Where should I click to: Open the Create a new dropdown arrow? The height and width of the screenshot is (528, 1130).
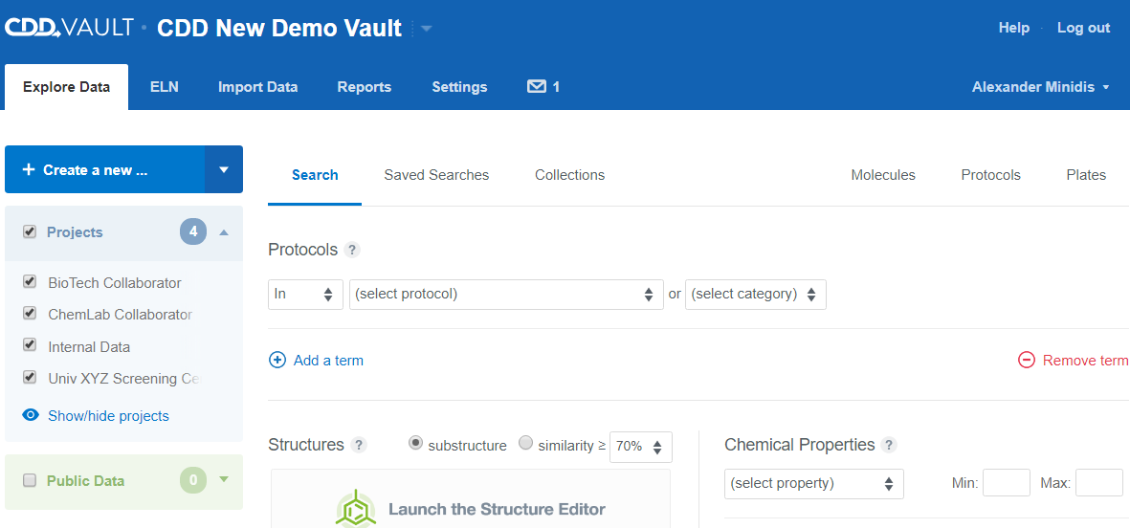coord(223,169)
